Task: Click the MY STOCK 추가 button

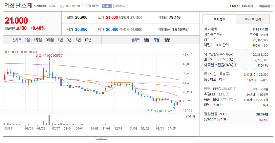Action: point(241,6)
